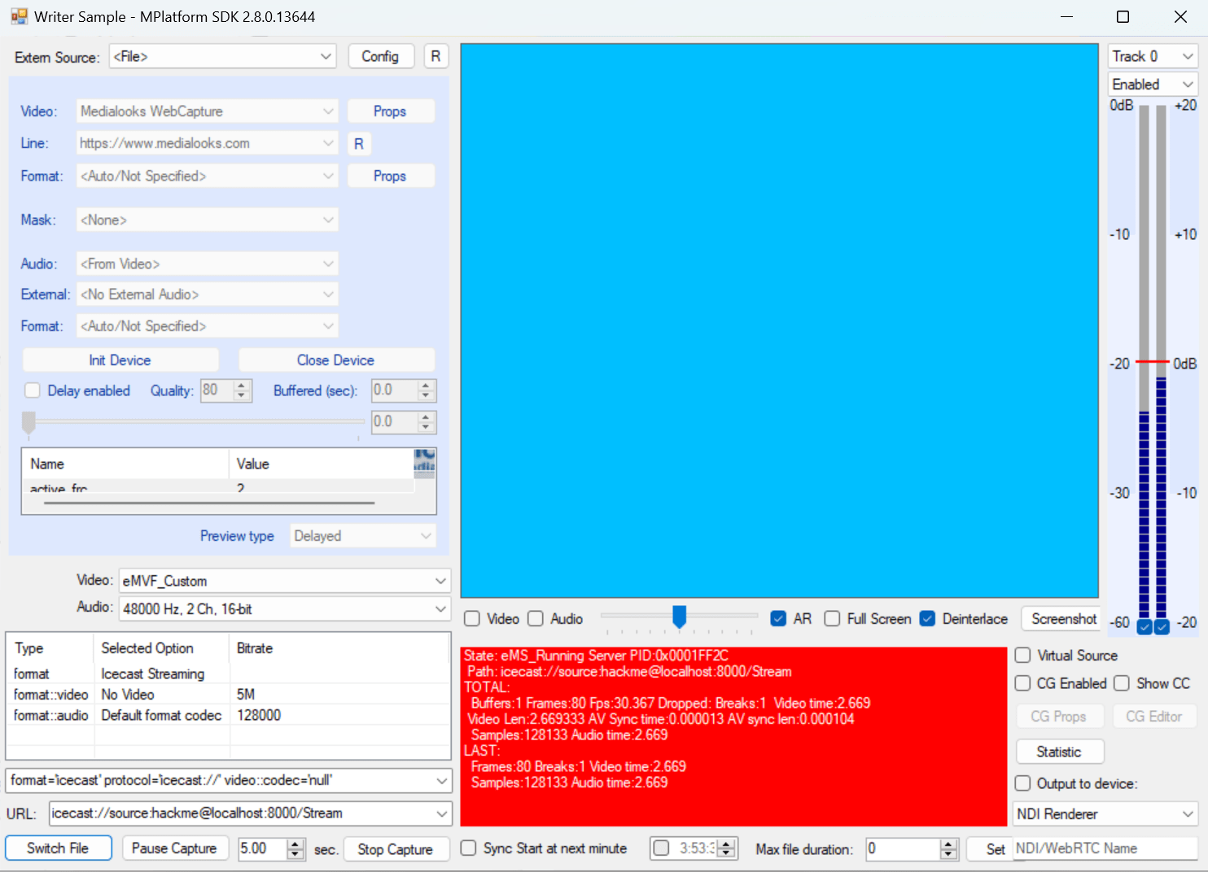Click the Init Device button
The width and height of the screenshot is (1208, 872).
pos(120,360)
